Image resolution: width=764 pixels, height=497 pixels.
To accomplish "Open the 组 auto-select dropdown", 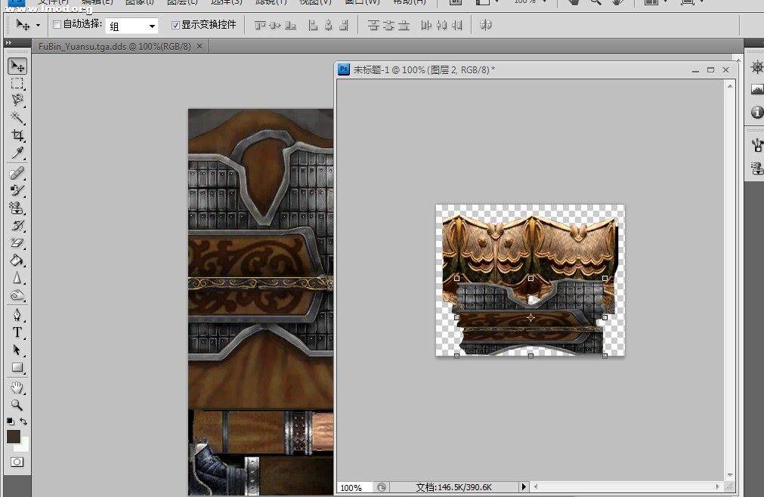I will [x=131, y=26].
